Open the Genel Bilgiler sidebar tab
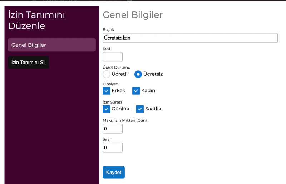Screen dimensions: 286x184 click(52, 45)
